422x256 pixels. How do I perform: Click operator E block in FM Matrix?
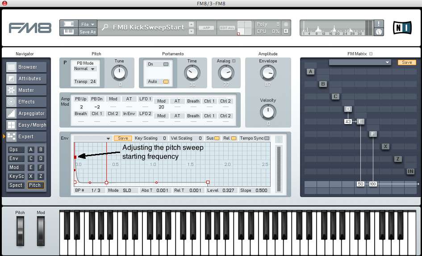(x=360, y=121)
